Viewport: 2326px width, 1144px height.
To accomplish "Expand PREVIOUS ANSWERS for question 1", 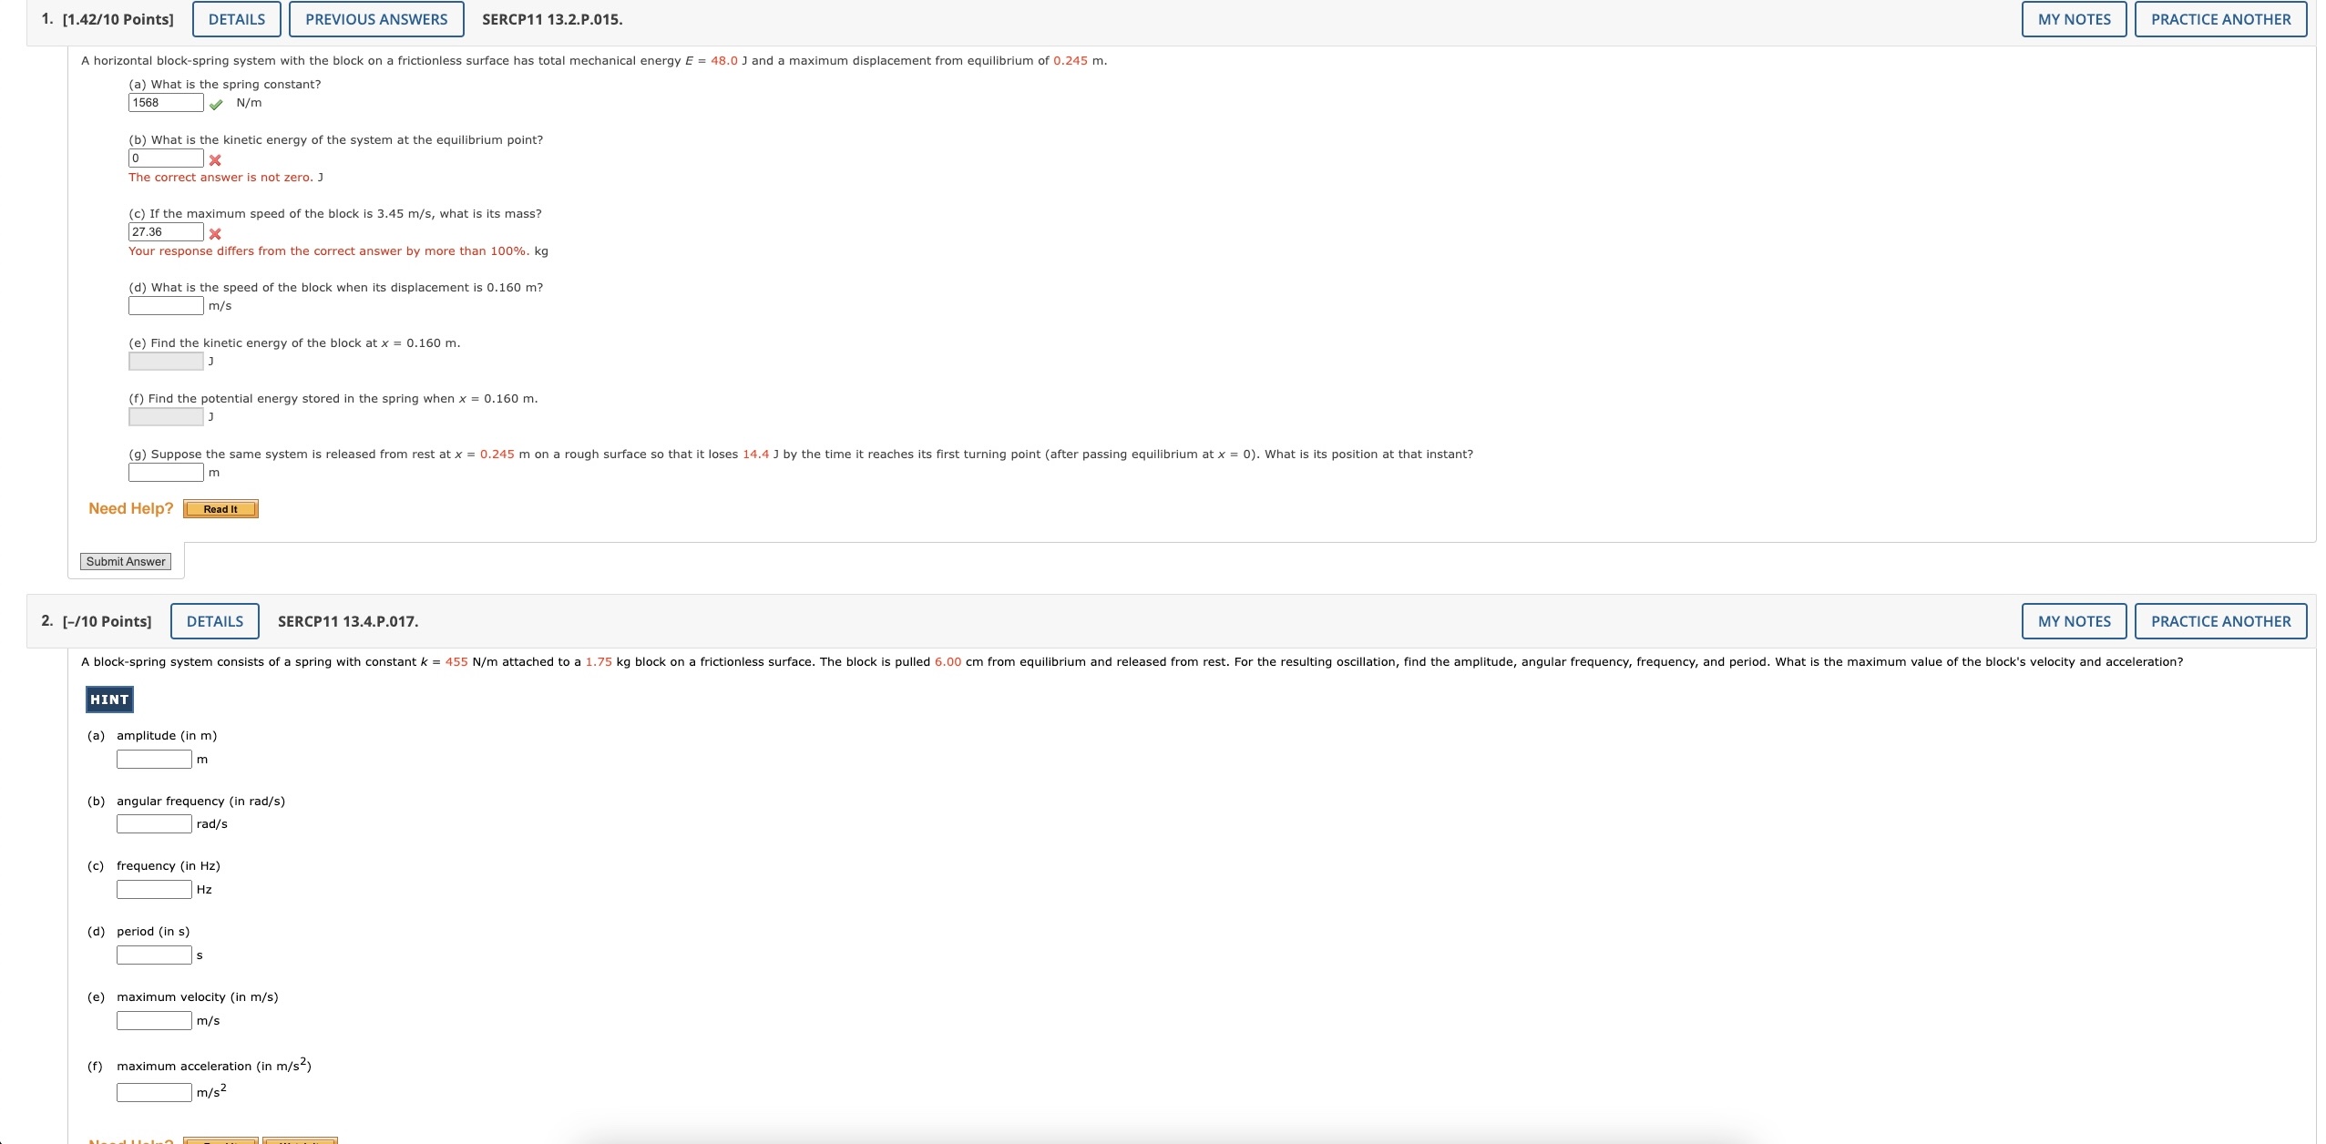I will [376, 19].
